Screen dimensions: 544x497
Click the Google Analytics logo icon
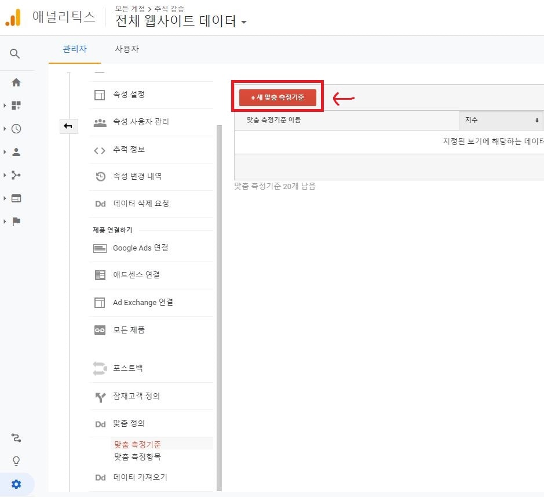click(x=13, y=17)
